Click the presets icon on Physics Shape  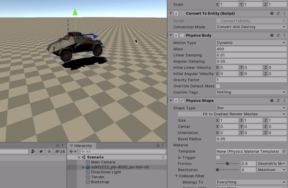click(278, 100)
